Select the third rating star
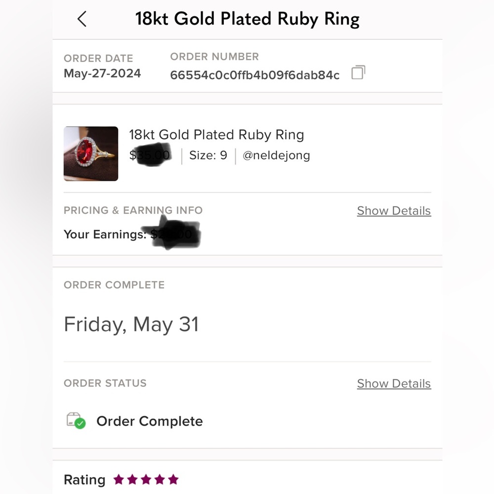This screenshot has height=494, width=494. (146, 479)
